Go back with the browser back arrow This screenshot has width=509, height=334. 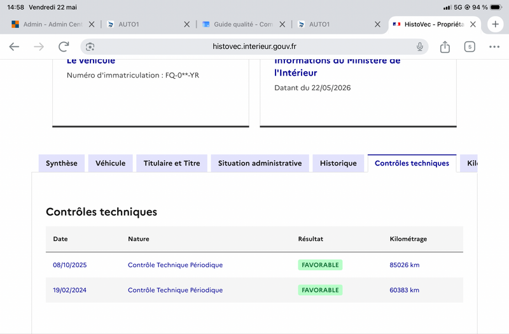point(14,46)
